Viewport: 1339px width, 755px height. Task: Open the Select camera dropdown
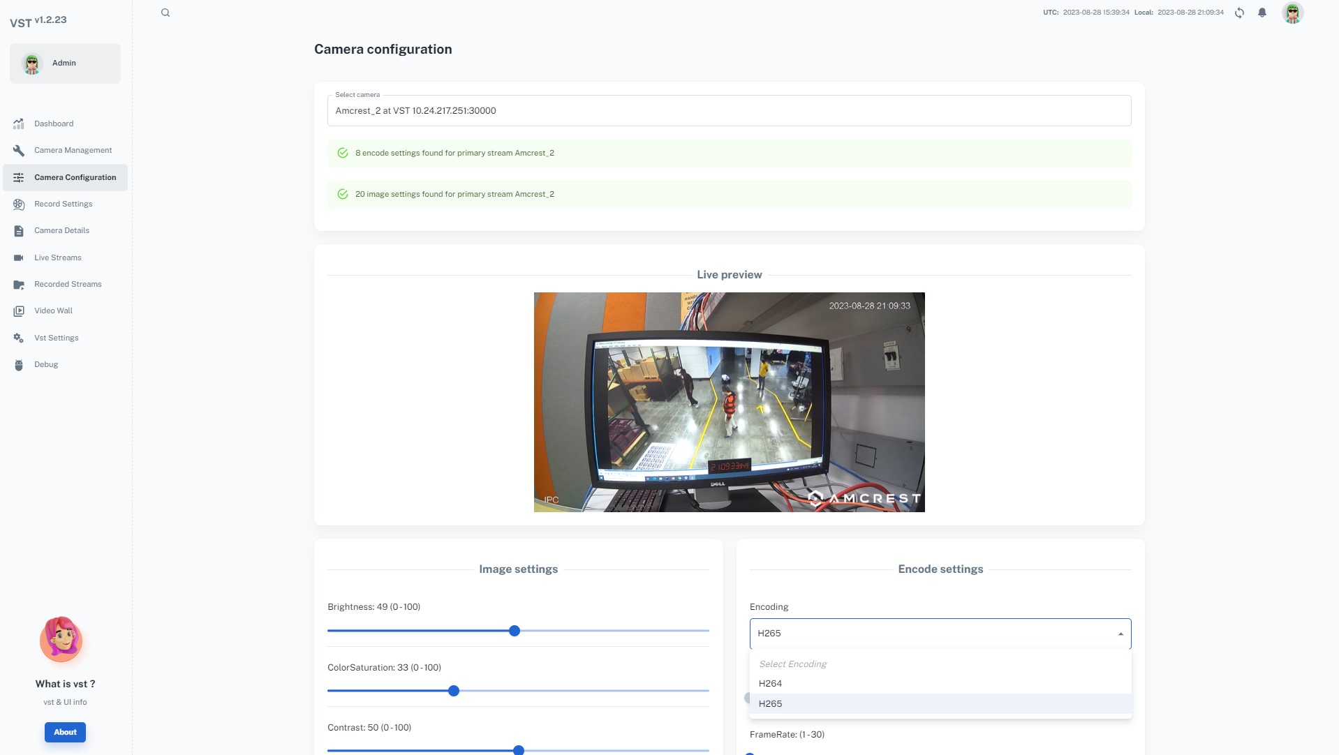pyautogui.click(x=729, y=111)
